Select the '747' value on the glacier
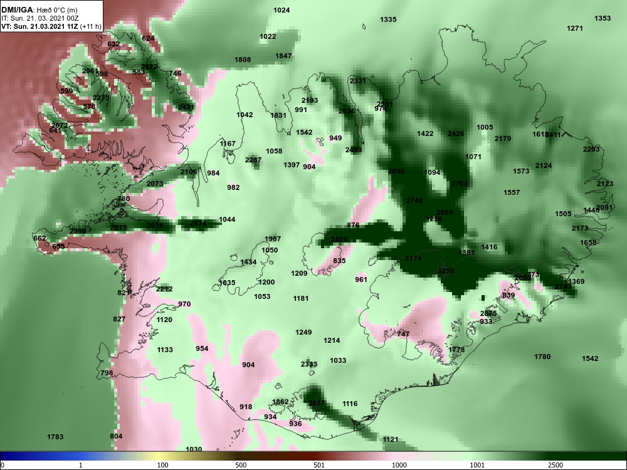 [403, 334]
